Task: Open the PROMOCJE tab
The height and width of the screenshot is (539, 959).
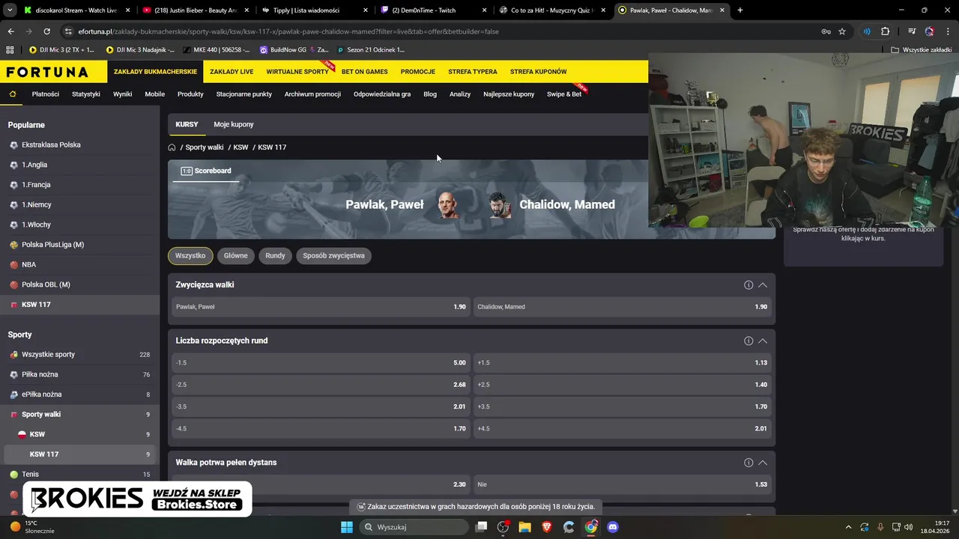Action: (x=418, y=72)
